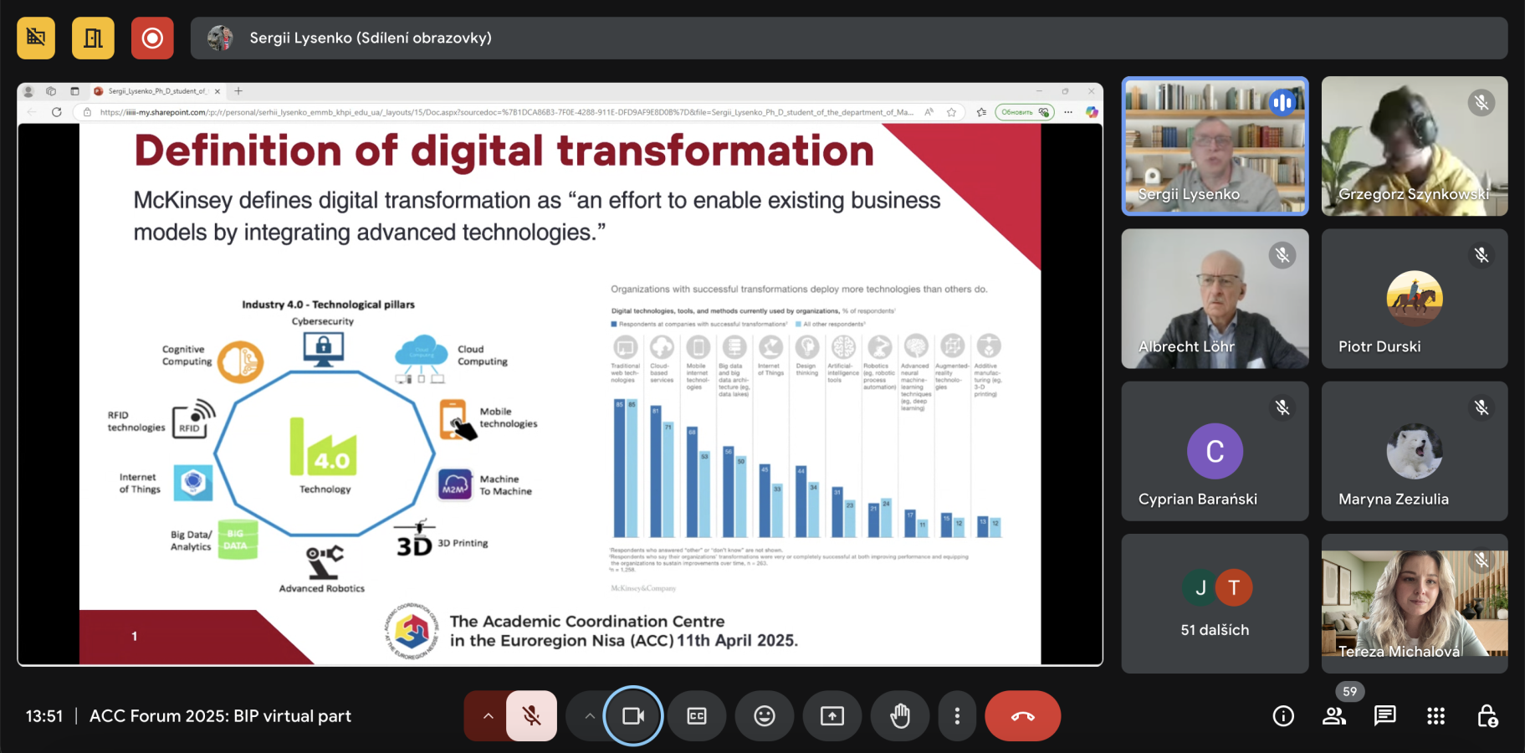Open the chat messages panel
This screenshot has width=1525, height=753.
point(1385,716)
